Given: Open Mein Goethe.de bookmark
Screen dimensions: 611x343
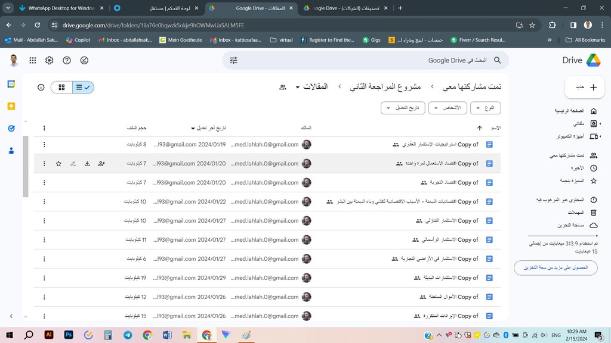Looking at the screenshot, I should pos(181,40).
